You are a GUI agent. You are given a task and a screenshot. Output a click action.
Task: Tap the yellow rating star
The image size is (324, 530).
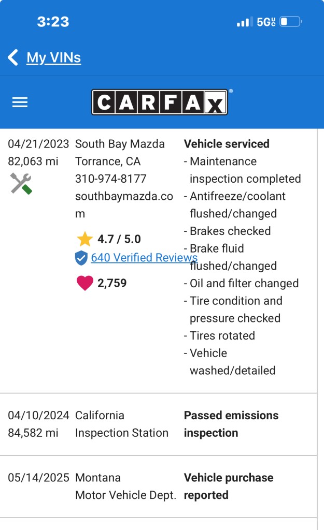[x=84, y=239]
